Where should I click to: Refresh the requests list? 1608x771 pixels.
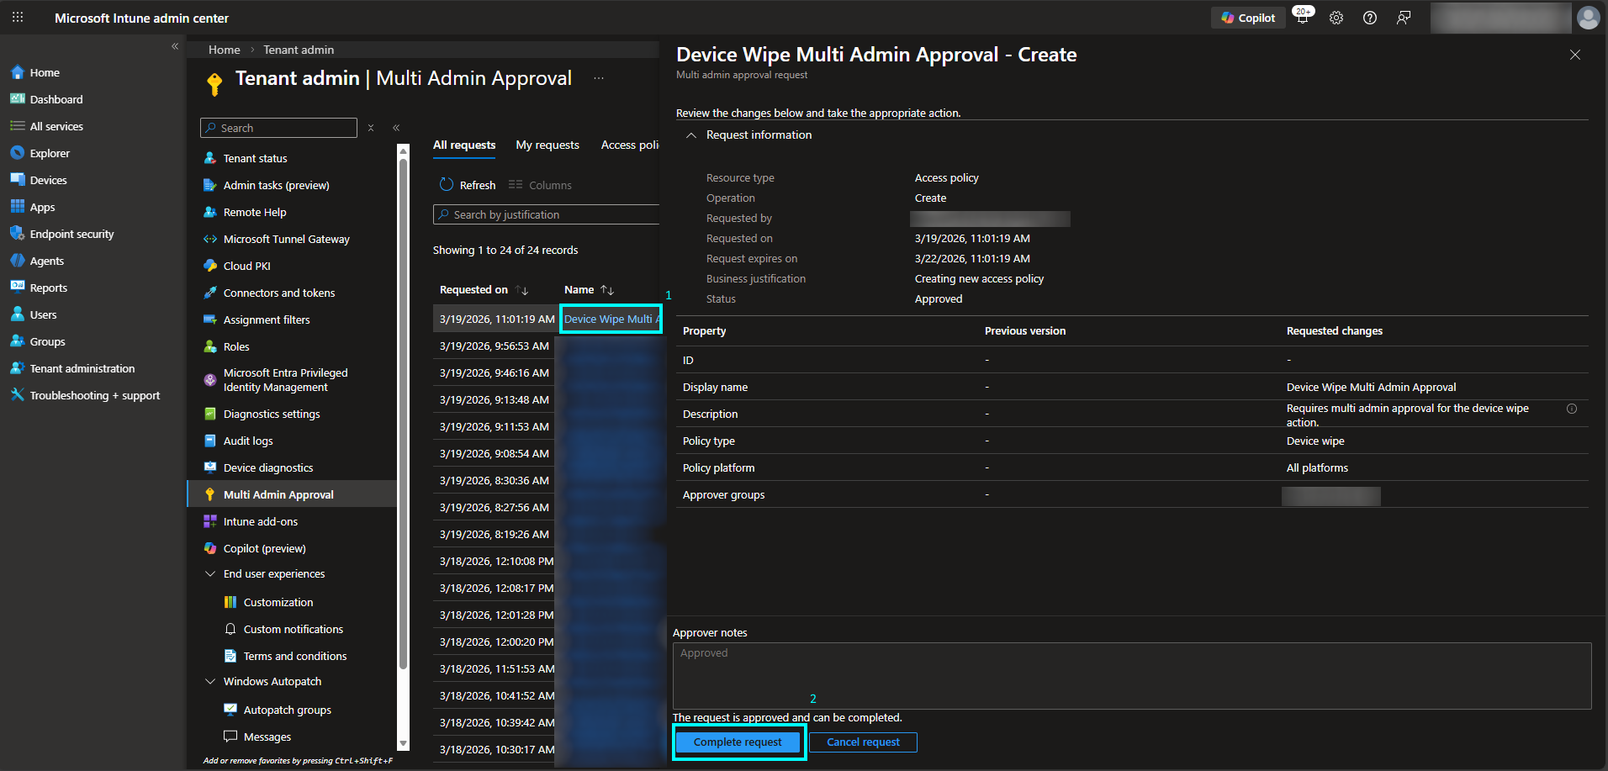click(x=468, y=185)
